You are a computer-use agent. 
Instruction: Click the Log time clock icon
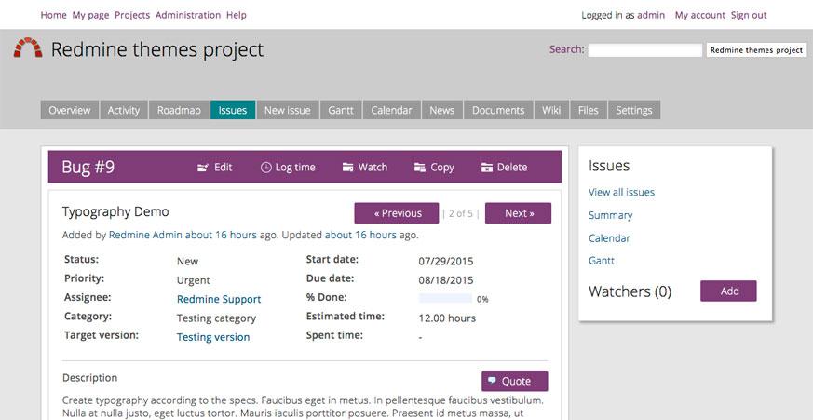tap(266, 168)
